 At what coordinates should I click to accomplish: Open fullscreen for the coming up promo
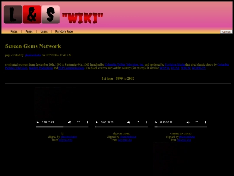coord(197,122)
